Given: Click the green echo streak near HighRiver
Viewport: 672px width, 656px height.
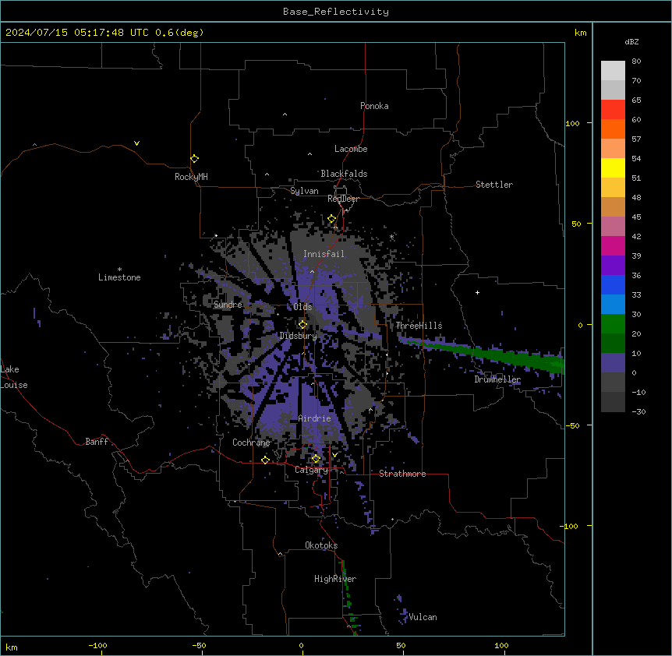Looking at the screenshot, I should pyautogui.click(x=348, y=597).
